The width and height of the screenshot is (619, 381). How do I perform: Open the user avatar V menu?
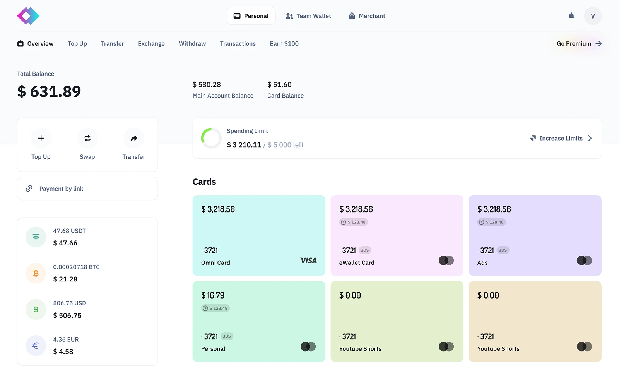(x=593, y=16)
